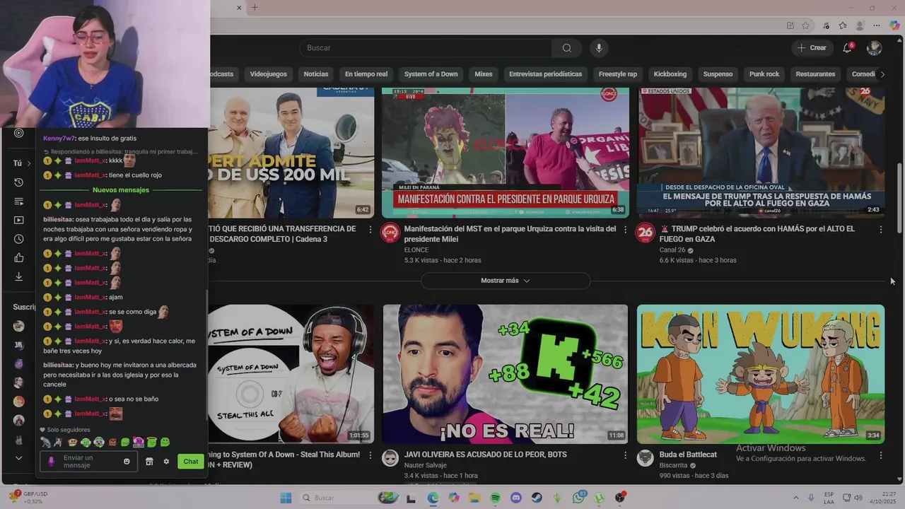Expand subscriptions list with down chevron
This screenshot has height=509, width=905.
click(19, 458)
